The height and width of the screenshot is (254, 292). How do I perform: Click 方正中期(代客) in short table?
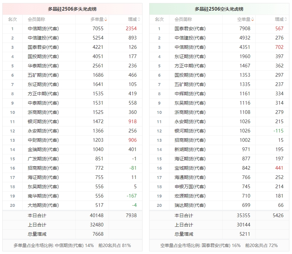[190, 66]
